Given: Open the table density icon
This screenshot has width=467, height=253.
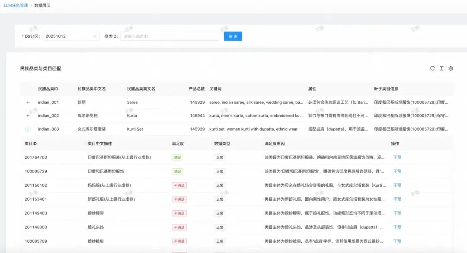Looking at the screenshot, I should tap(441, 68).
